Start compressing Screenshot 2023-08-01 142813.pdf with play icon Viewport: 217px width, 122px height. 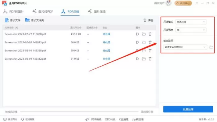pos(137,42)
